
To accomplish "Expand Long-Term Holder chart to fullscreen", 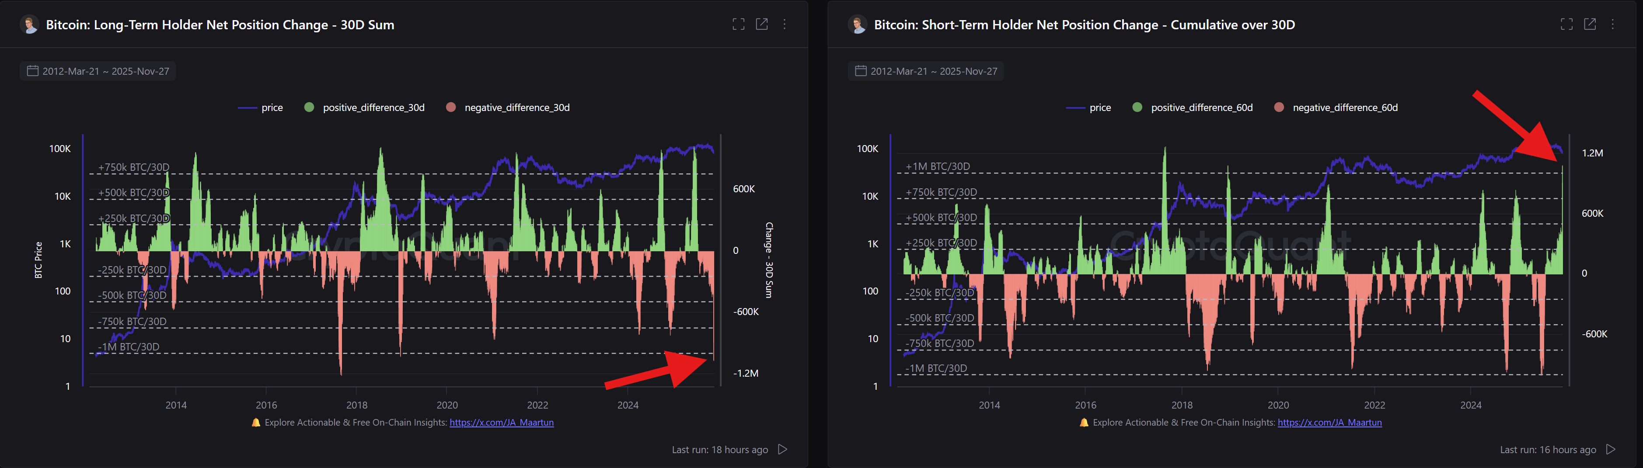I will (x=738, y=24).
